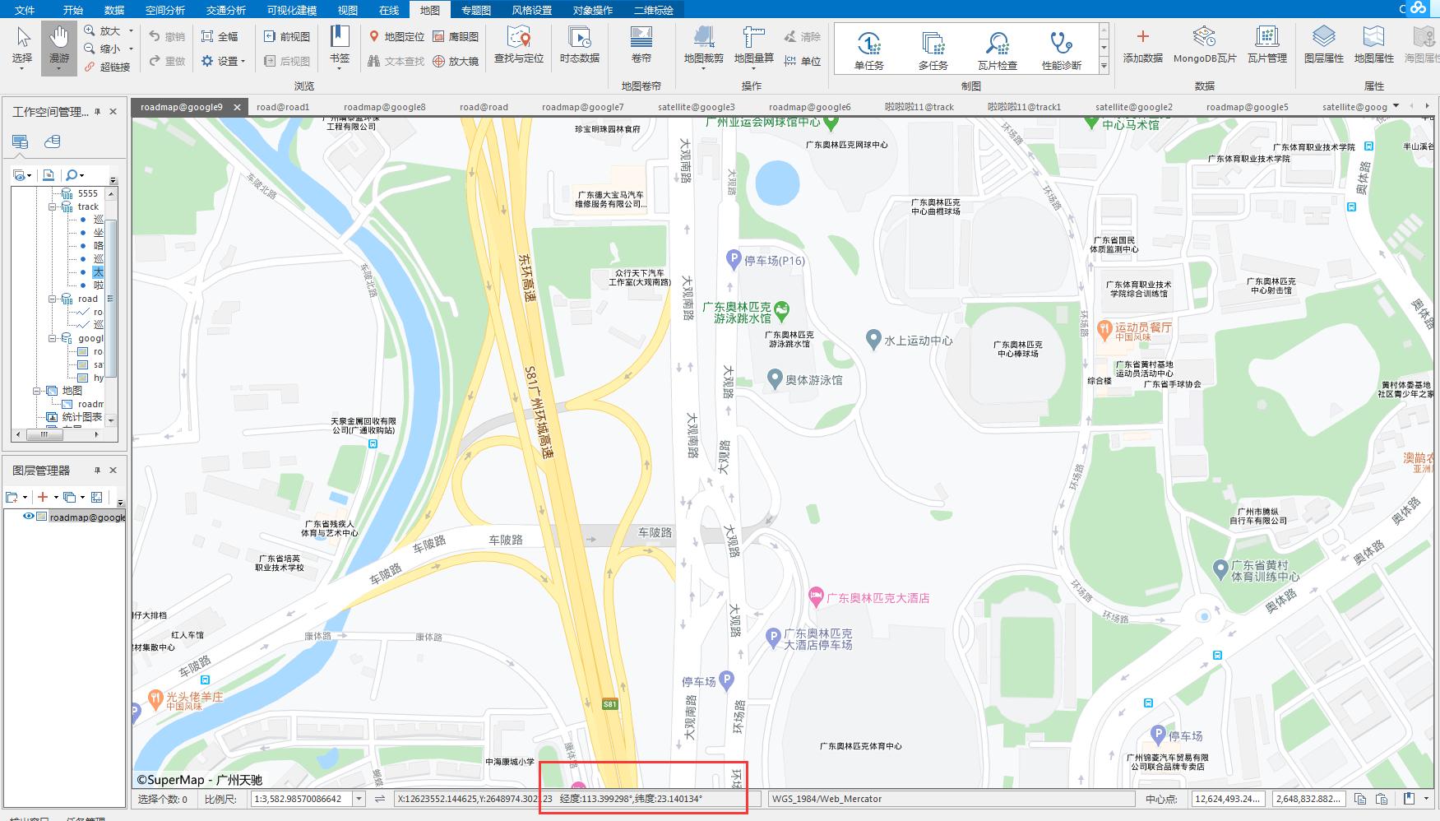1440x821 pixels.
Task: Toggle visibility eye of roadmap@google layer
Action: (29, 517)
